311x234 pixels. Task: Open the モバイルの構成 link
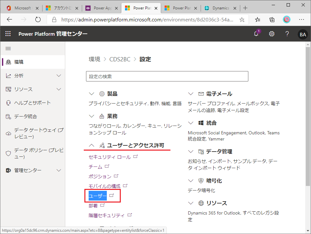[105, 186]
